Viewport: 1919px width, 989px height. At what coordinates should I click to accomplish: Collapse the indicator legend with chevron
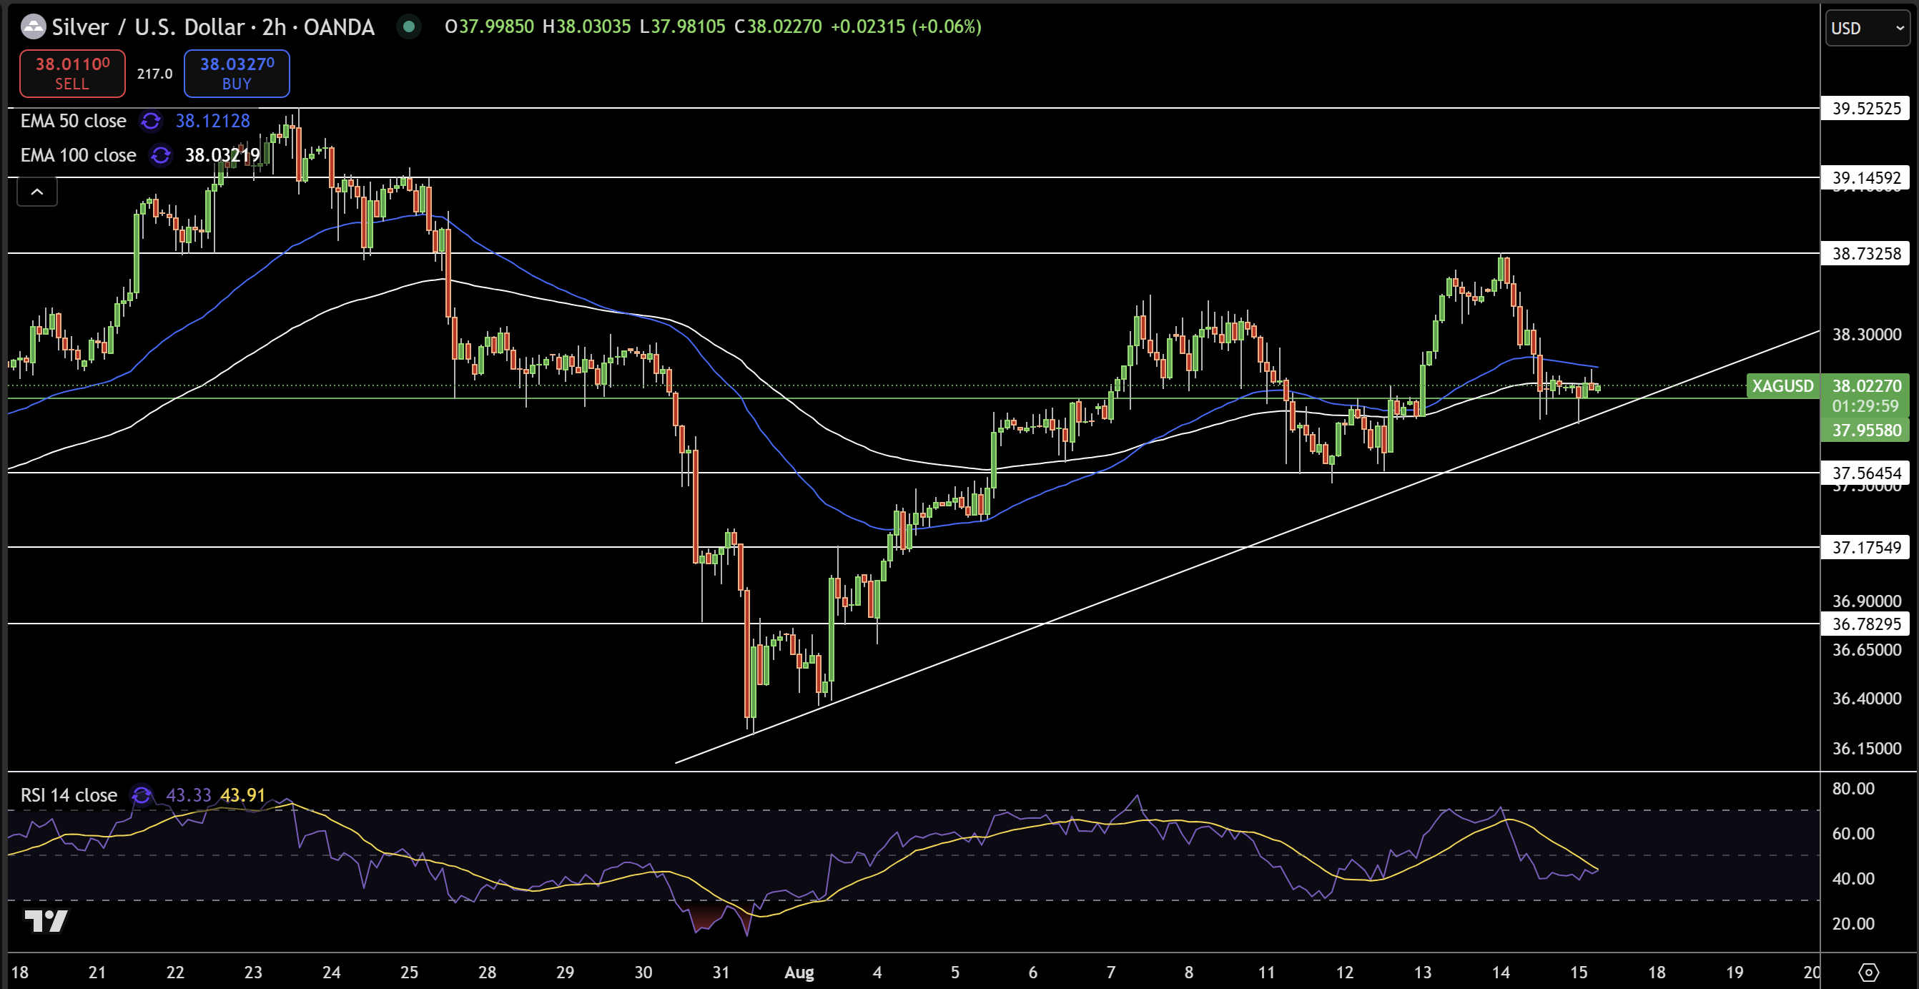36,192
